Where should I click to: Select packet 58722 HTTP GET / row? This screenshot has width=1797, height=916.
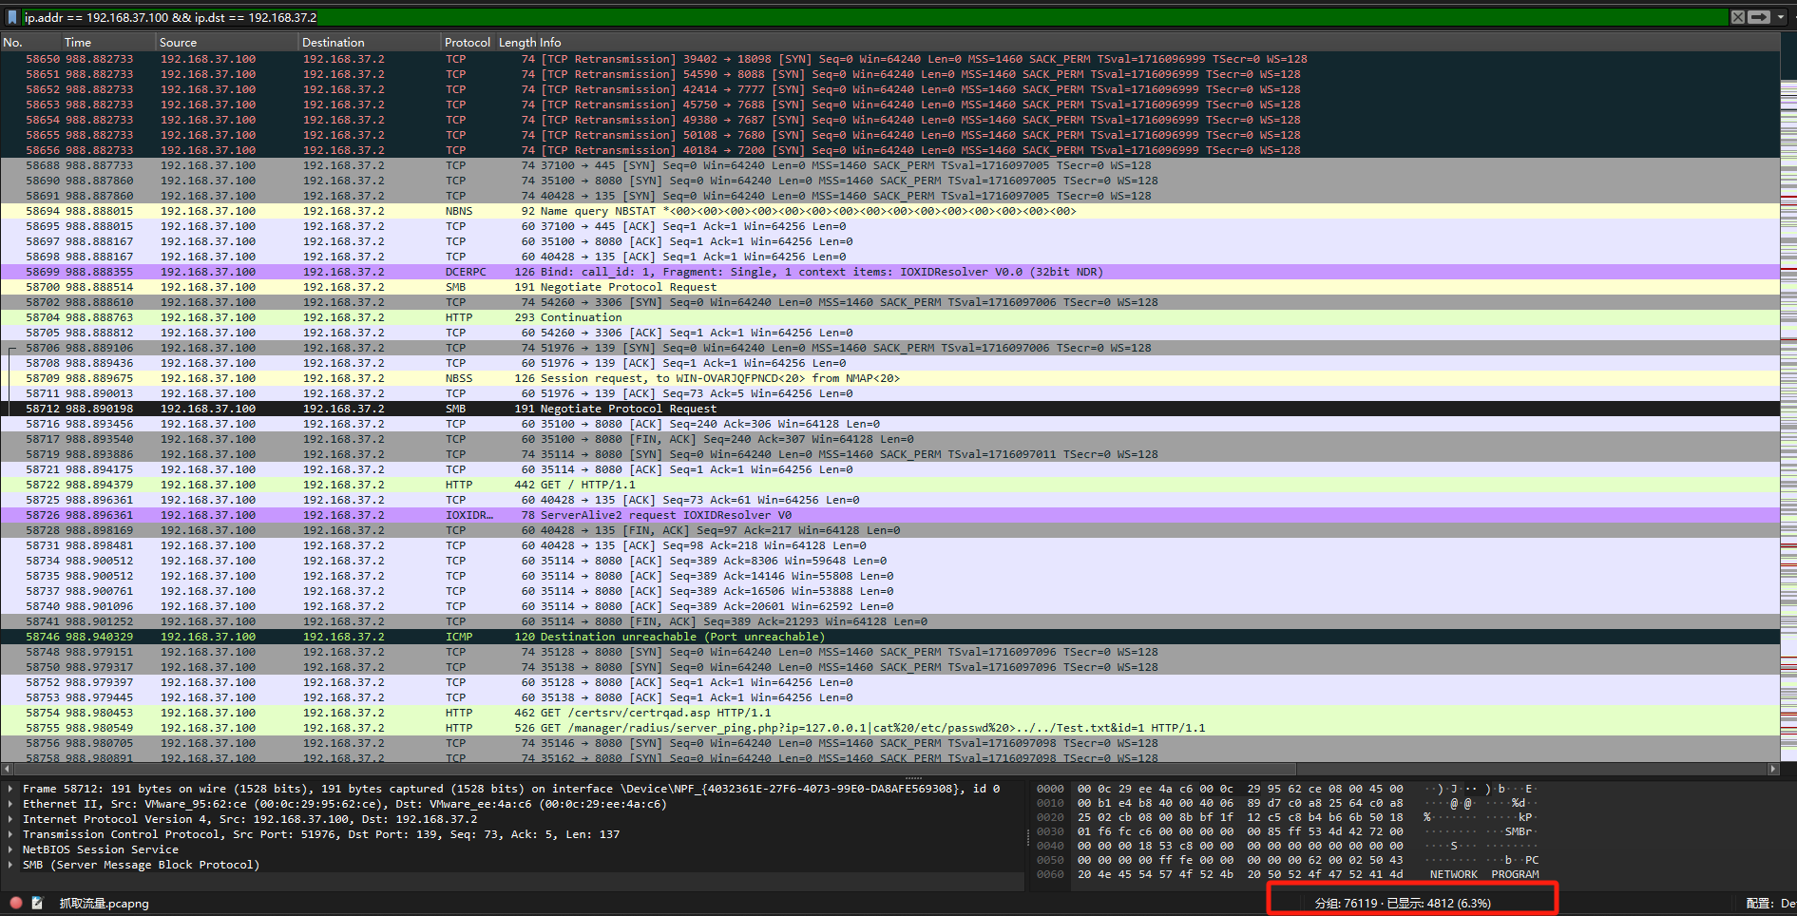[889, 485]
